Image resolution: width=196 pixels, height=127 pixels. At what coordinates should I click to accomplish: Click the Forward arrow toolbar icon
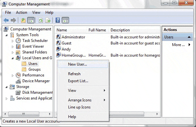13,20
